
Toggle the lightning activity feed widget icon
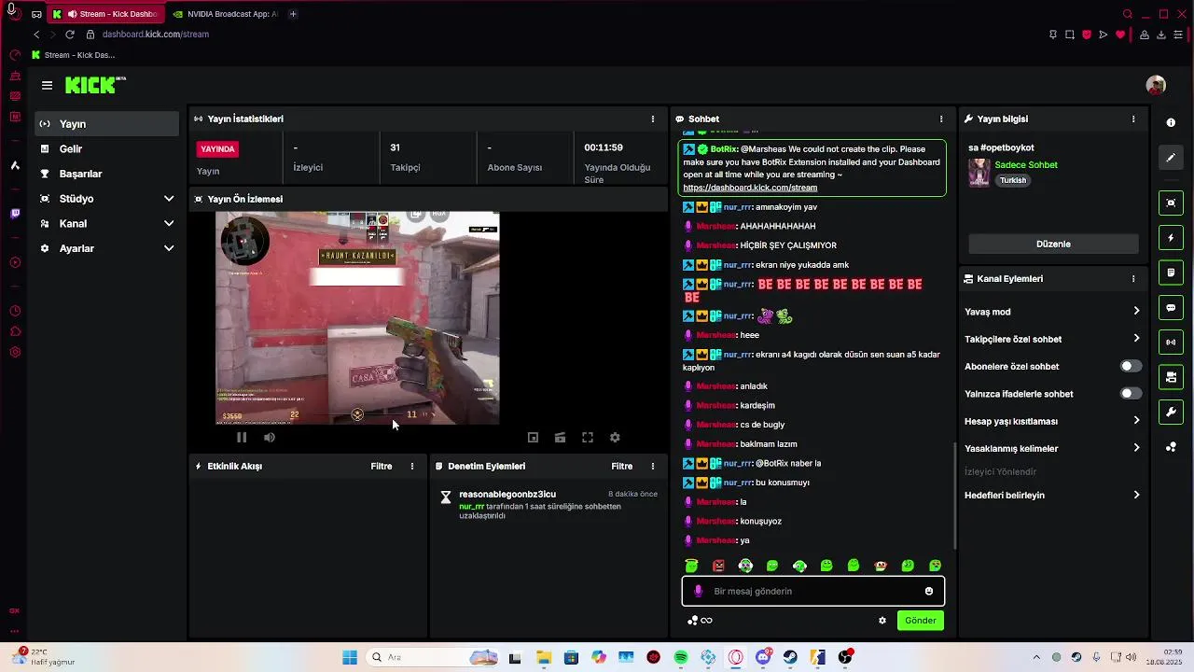(1171, 238)
